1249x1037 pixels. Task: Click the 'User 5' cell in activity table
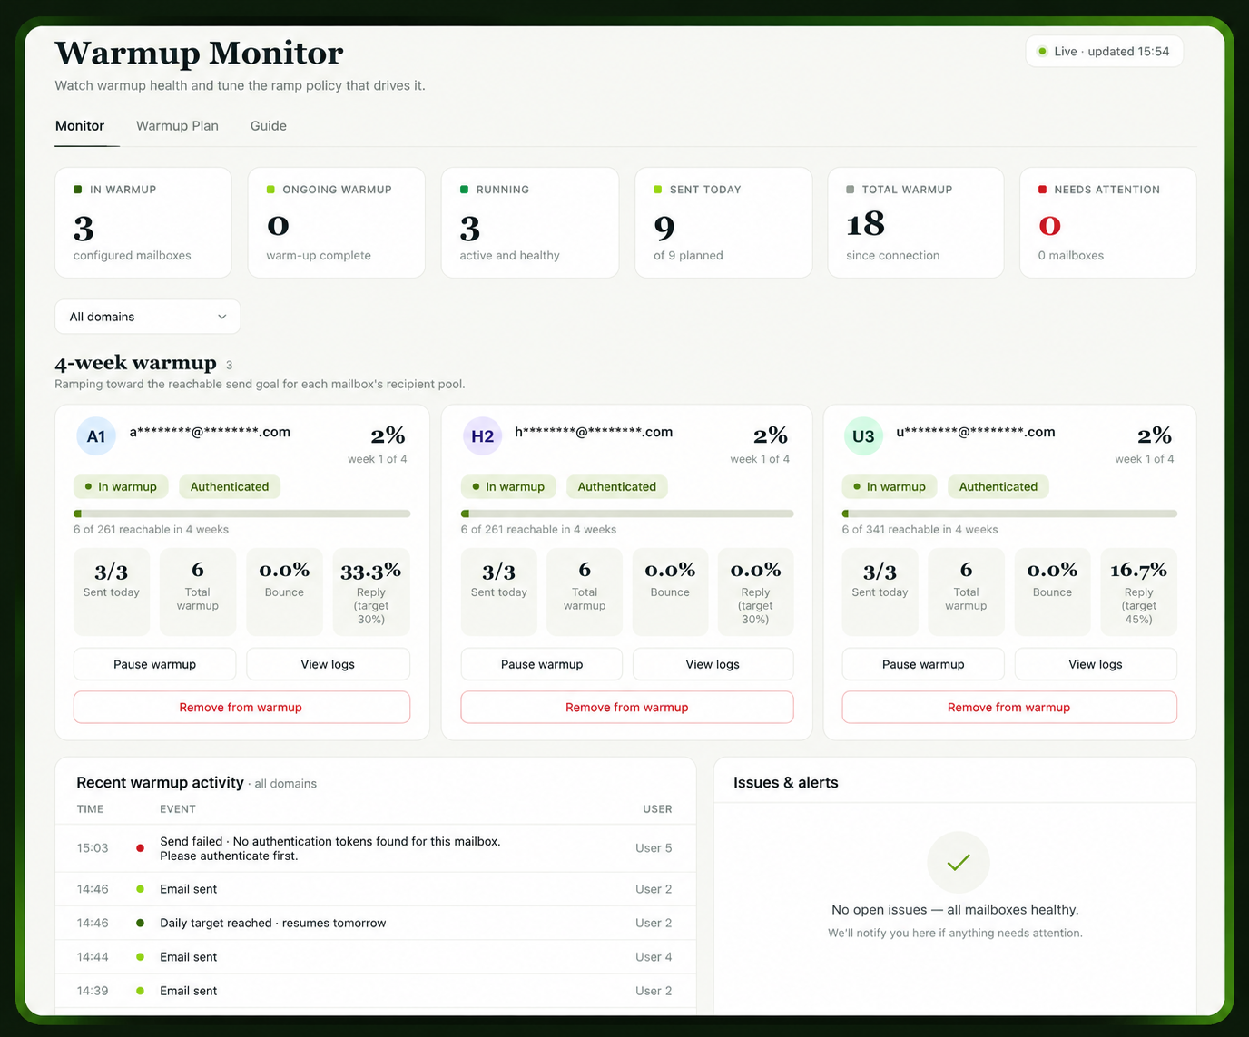(654, 848)
